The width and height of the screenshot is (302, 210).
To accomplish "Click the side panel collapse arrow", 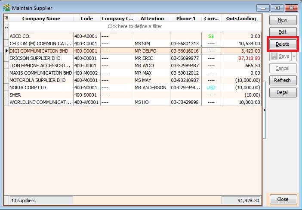I will pyautogui.click(x=265, y=110).
